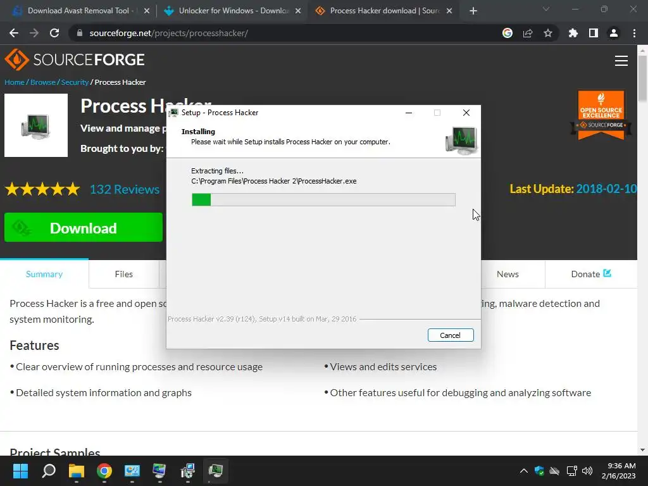Bookmark this page with star icon
Viewport: 648px width, 486px height.
(548, 33)
